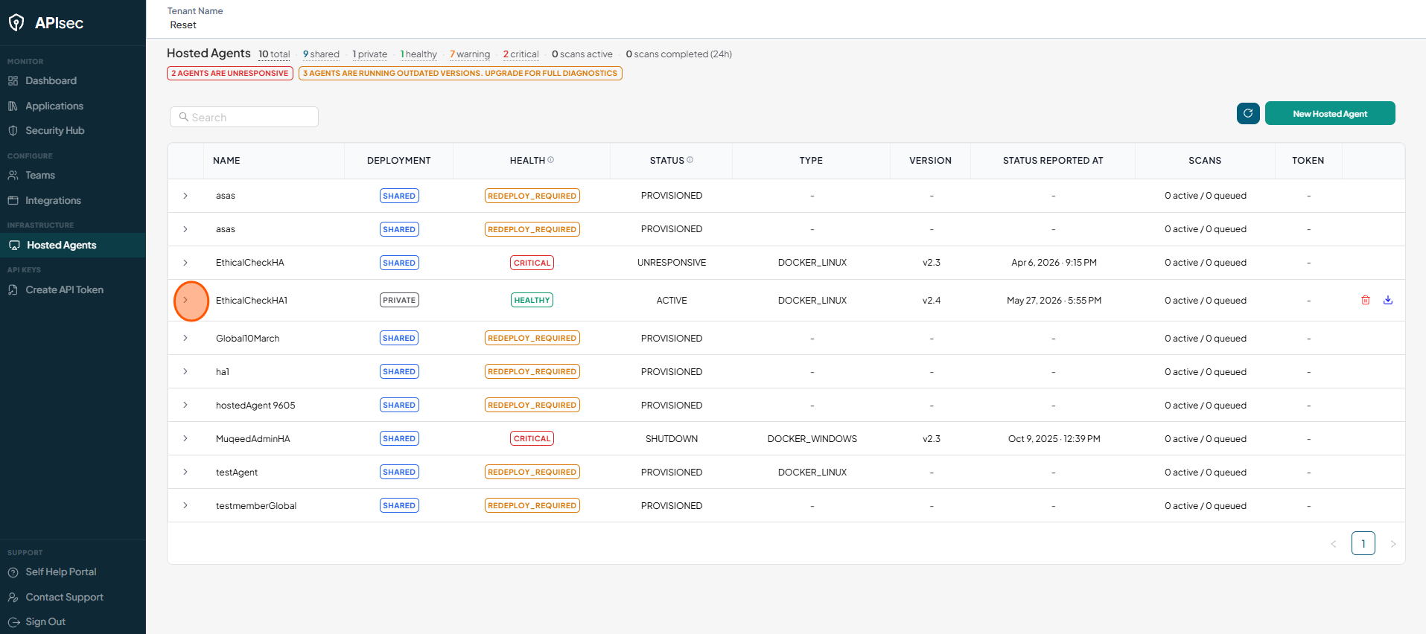
Task: Delete the EthicalCheckHA1 agent via trash icon
Action: point(1366,300)
